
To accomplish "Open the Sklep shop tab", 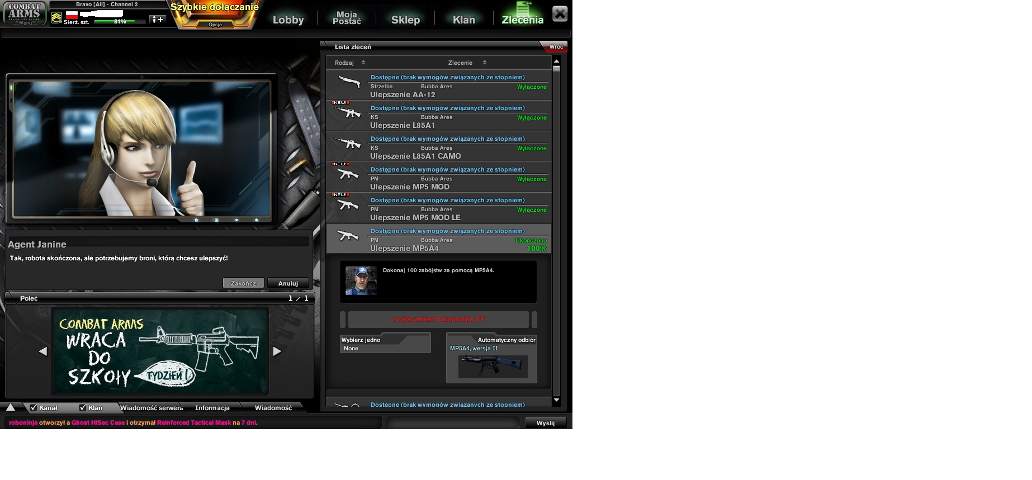I will coord(405,20).
